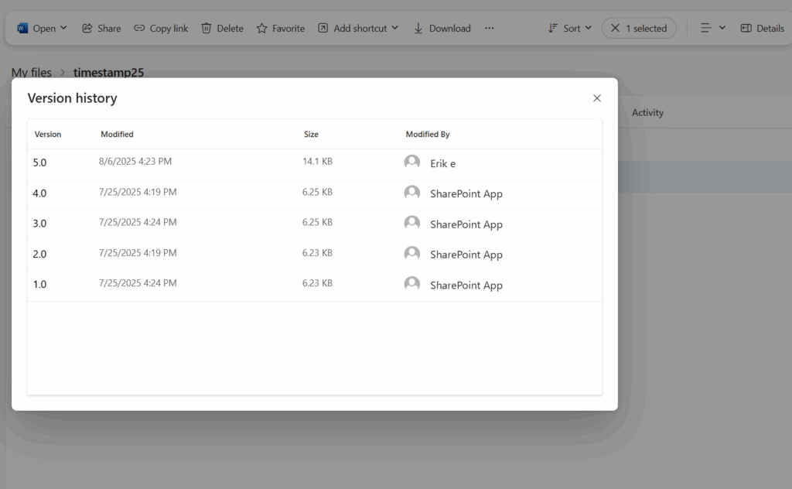Switch to the Activity tab
The image size is (792, 489).
pyautogui.click(x=647, y=112)
